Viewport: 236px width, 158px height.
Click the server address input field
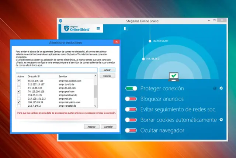click(56, 70)
